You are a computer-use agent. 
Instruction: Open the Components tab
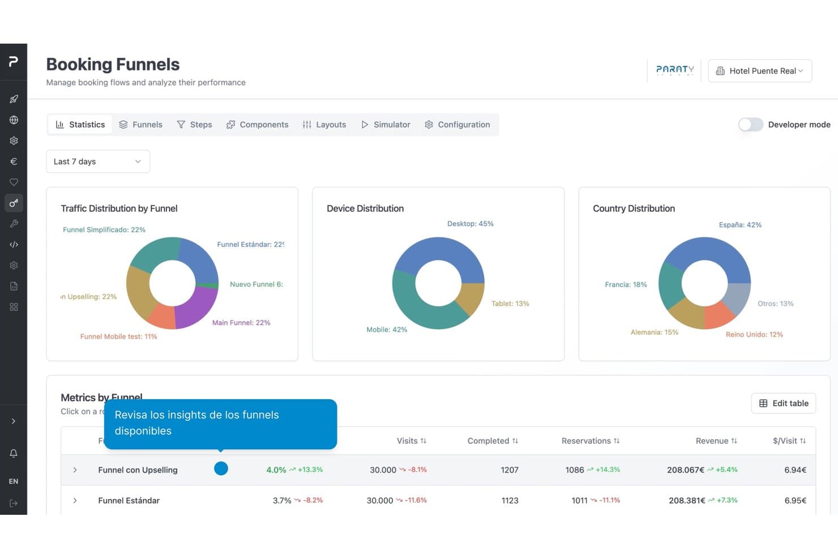click(257, 125)
